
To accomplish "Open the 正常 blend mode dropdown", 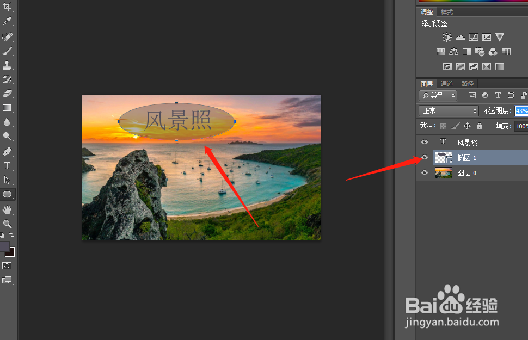I will click(449, 111).
